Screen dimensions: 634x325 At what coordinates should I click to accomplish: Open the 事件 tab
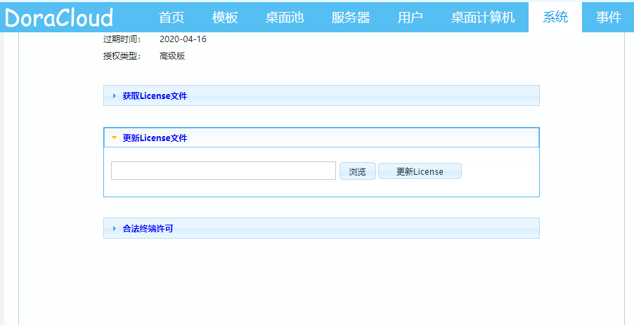[609, 18]
